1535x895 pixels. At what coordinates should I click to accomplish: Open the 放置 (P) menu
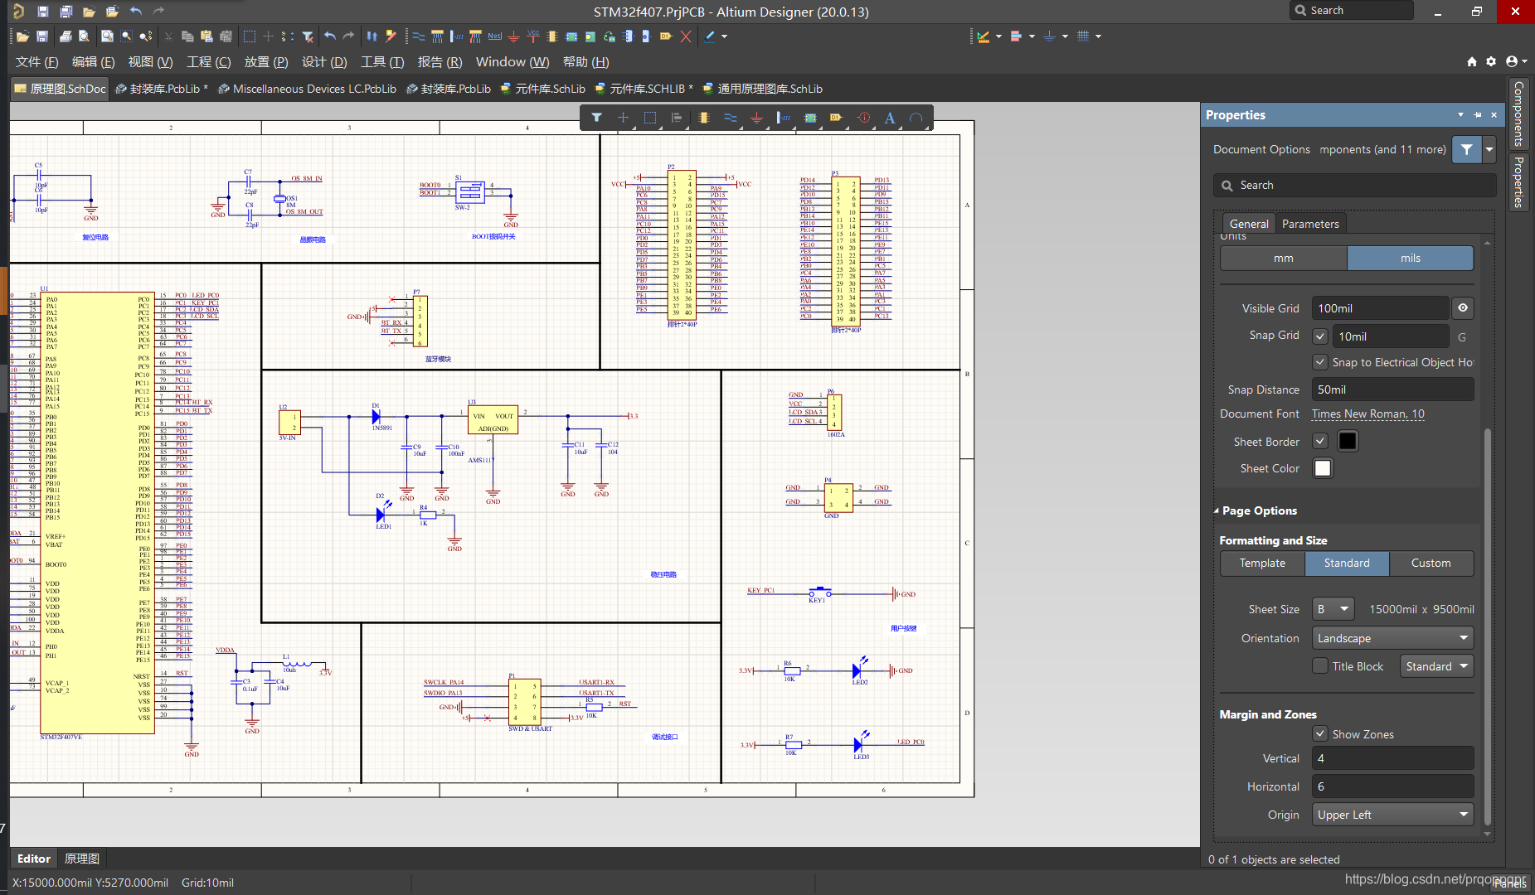pos(265,62)
